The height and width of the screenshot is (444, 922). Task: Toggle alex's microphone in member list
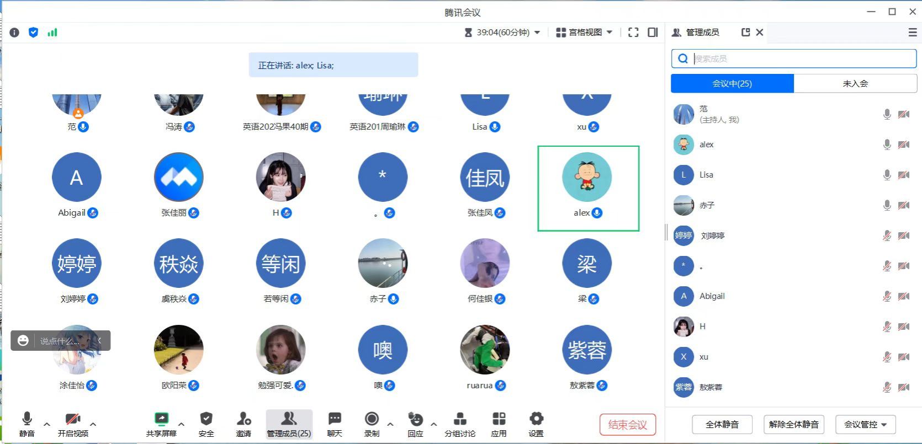(887, 145)
